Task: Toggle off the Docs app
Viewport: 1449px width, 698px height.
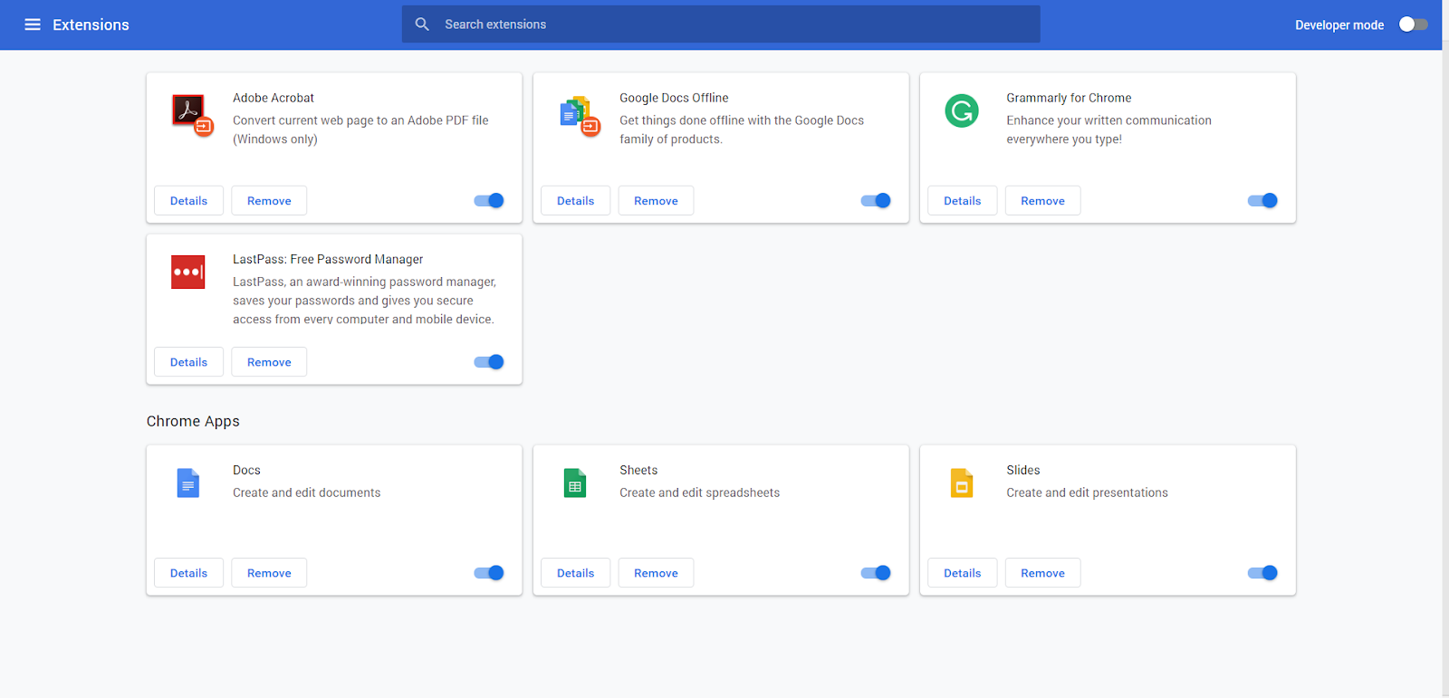Action: tap(489, 573)
